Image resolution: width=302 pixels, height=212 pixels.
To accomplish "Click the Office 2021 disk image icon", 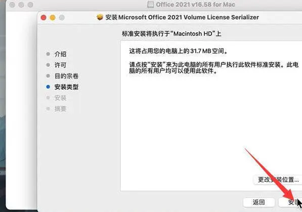I will [150, 5].
